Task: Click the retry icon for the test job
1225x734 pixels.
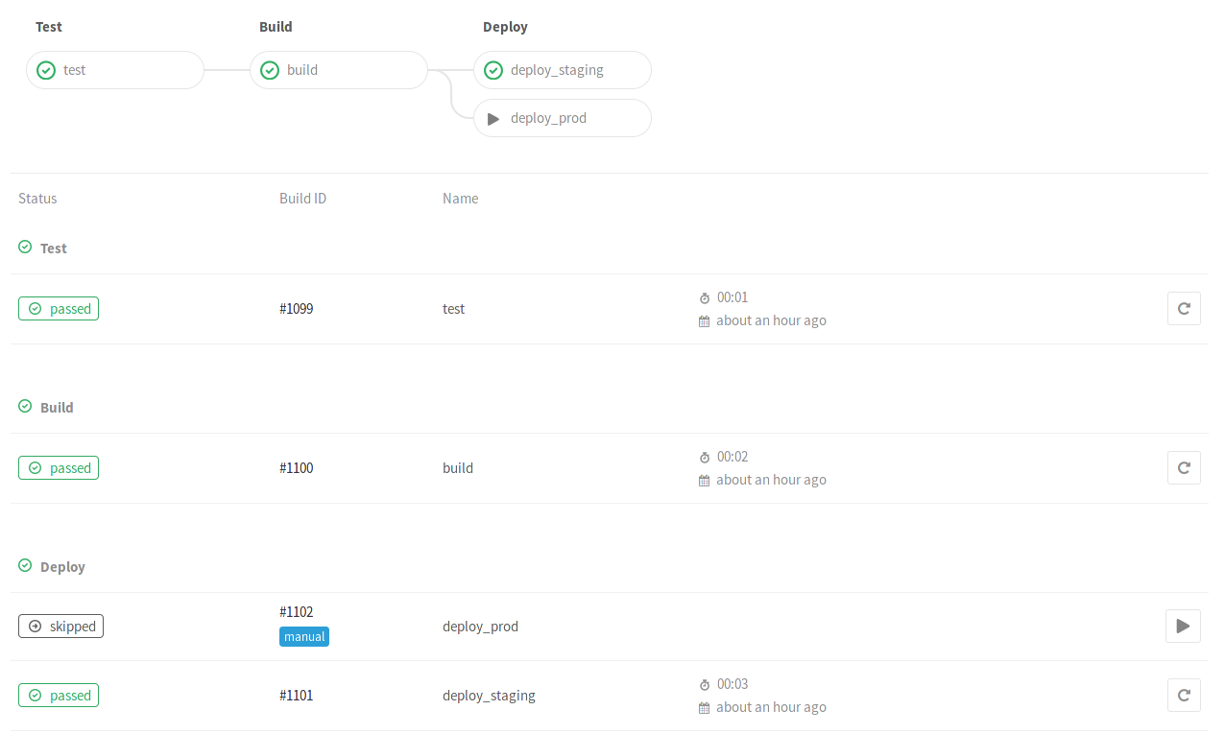Action: 1184,308
